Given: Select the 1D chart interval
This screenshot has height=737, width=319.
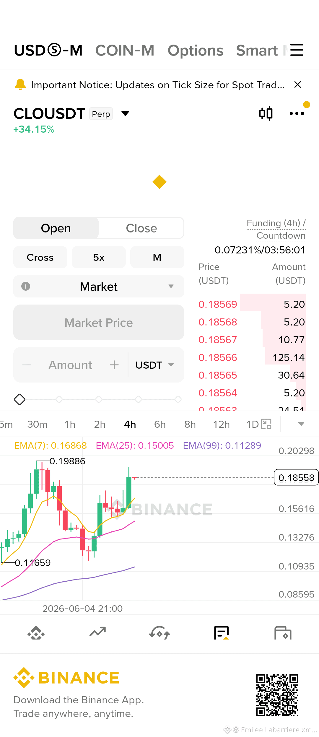Looking at the screenshot, I should (x=253, y=424).
